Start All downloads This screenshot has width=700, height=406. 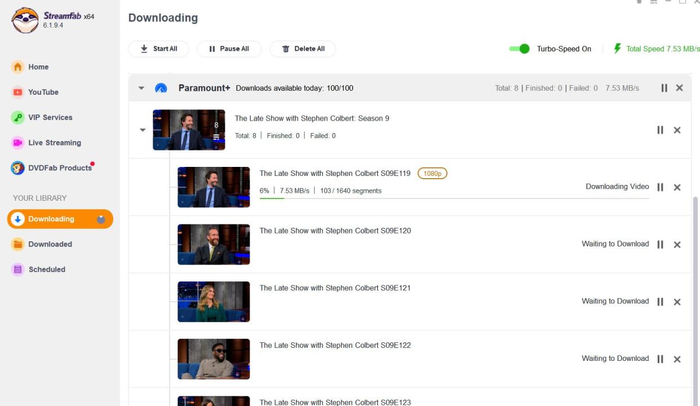[x=158, y=49]
